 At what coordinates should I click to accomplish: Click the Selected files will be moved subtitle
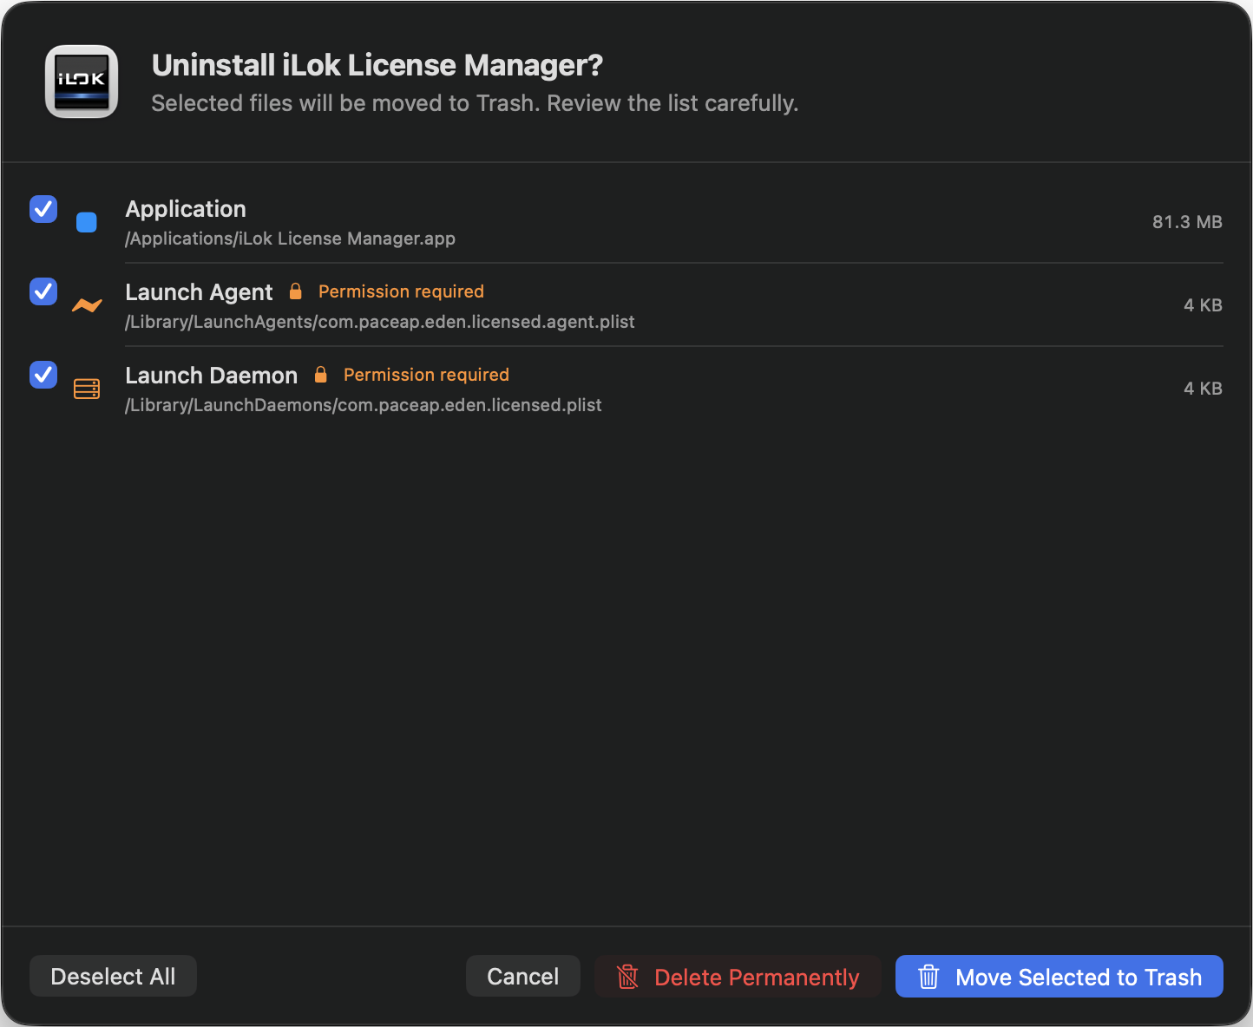coord(475,103)
